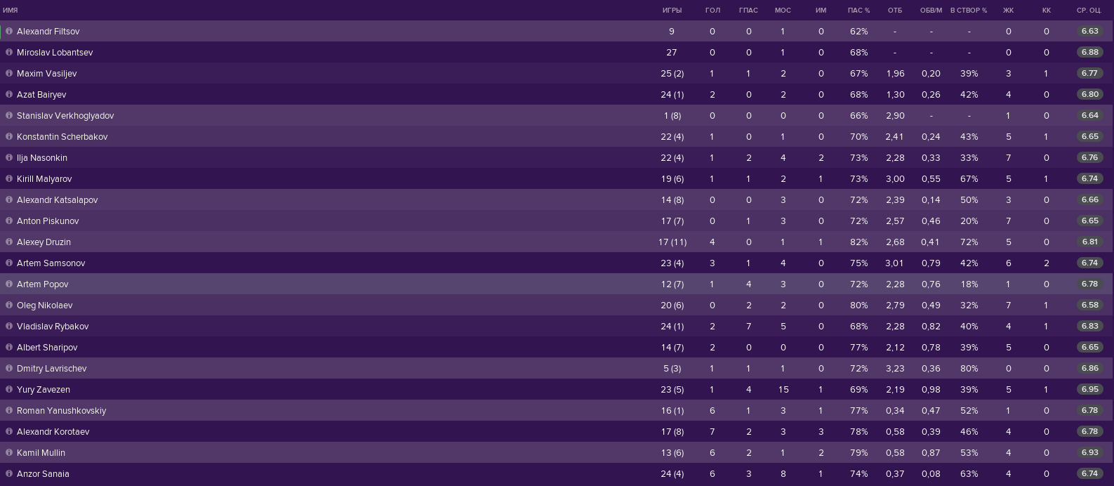Select Alexandr Korotaev player name
The image size is (1114, 486).
(53, 432)
